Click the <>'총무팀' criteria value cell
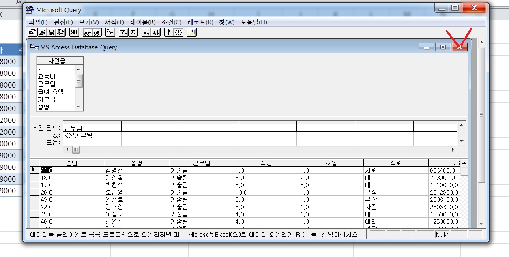Viewport: 509px width, 257px height. 92,135
